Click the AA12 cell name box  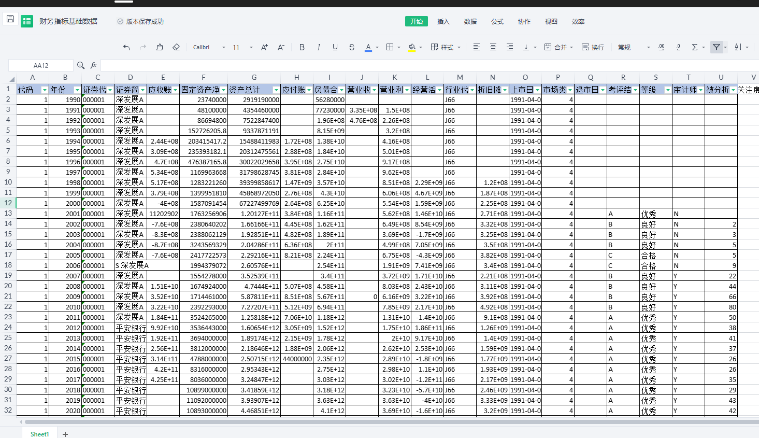tap(41, 65)
